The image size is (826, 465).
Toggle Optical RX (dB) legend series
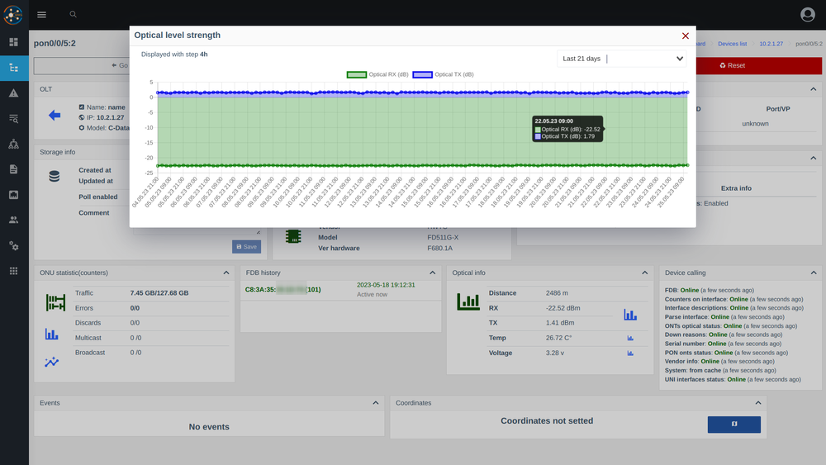(x=377, y=74)
